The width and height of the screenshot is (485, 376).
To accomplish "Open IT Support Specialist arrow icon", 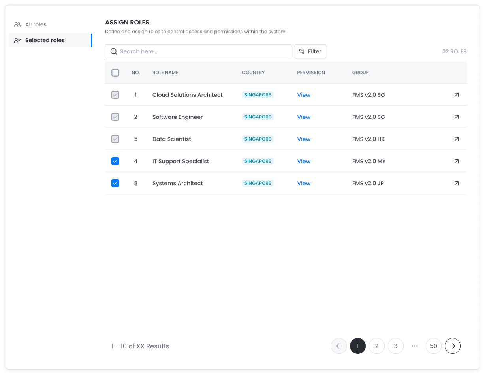I will tap(456, 161).
